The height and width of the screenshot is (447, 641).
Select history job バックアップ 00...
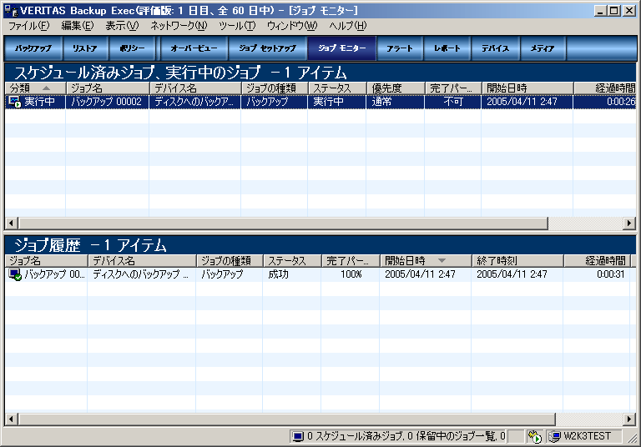54,274
